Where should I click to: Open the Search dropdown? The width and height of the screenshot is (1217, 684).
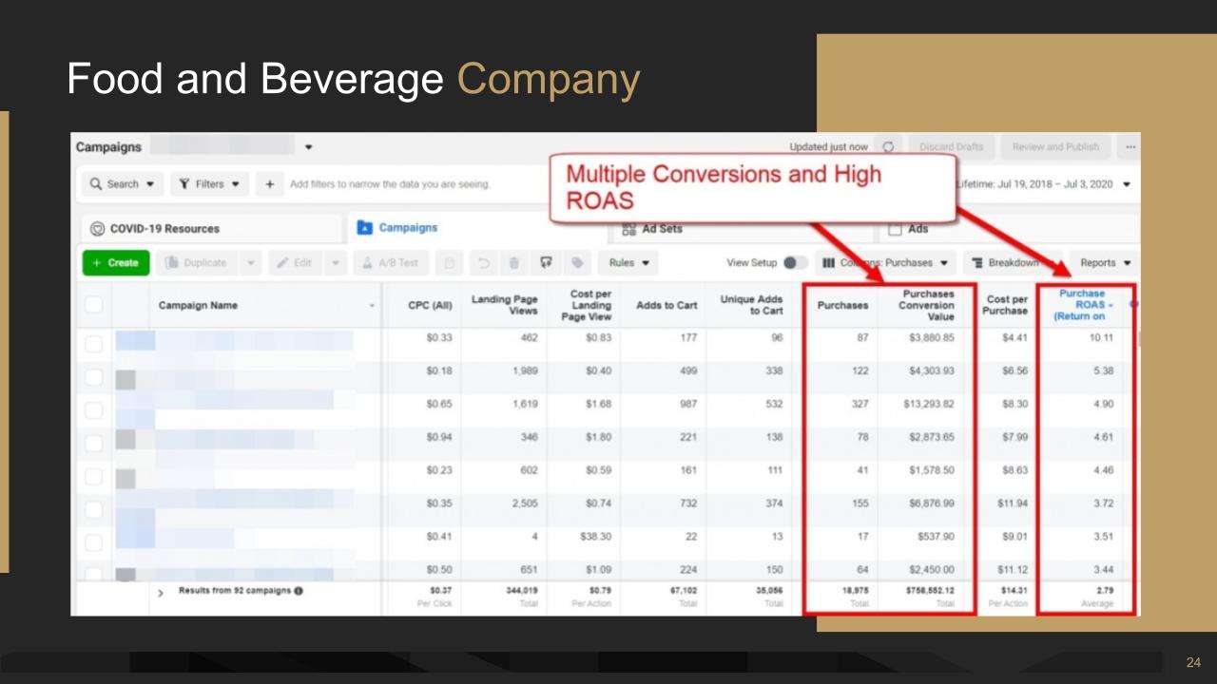122,183
